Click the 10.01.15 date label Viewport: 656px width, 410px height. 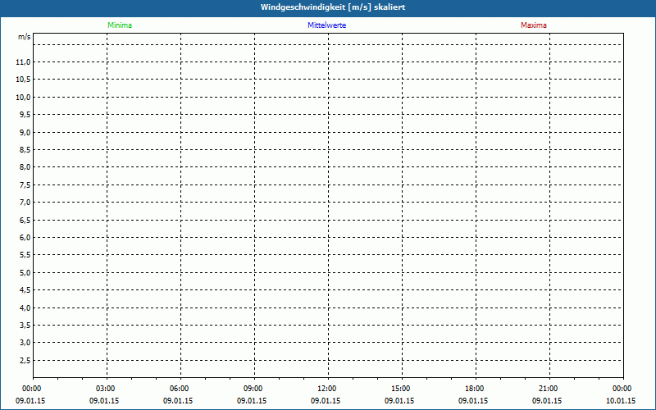coord(621,401)
